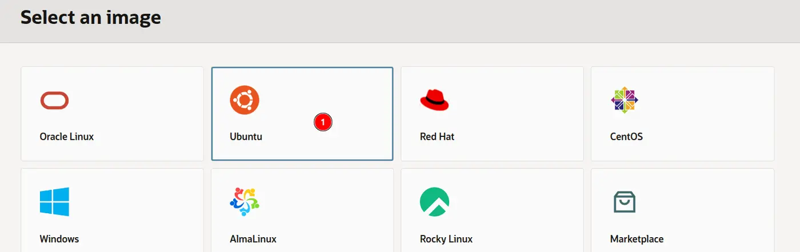
Task: Click the Oracle Linux label
Action: pos(67,137)
